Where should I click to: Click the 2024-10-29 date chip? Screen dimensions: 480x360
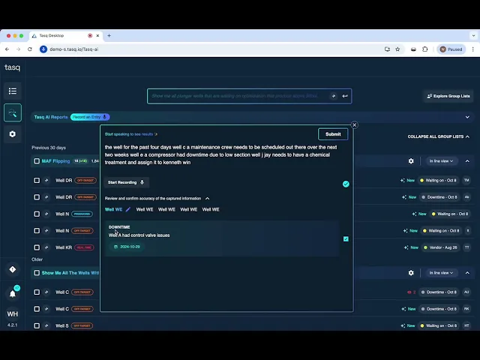[127, 247]
